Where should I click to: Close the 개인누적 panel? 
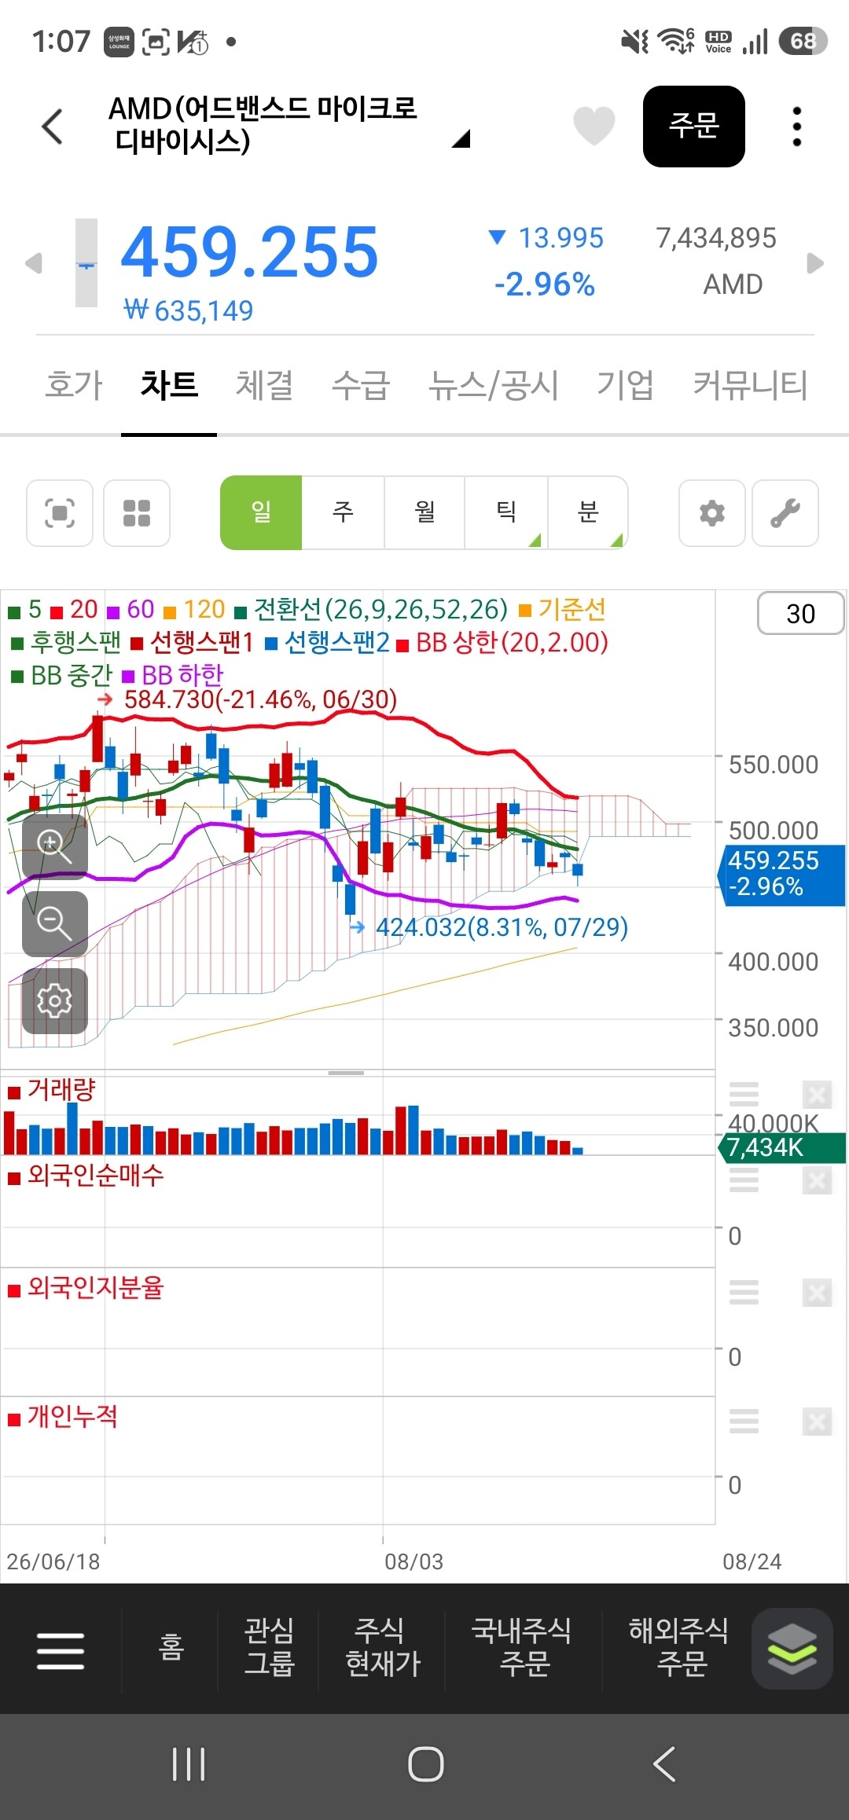[x=817, y=1421]
